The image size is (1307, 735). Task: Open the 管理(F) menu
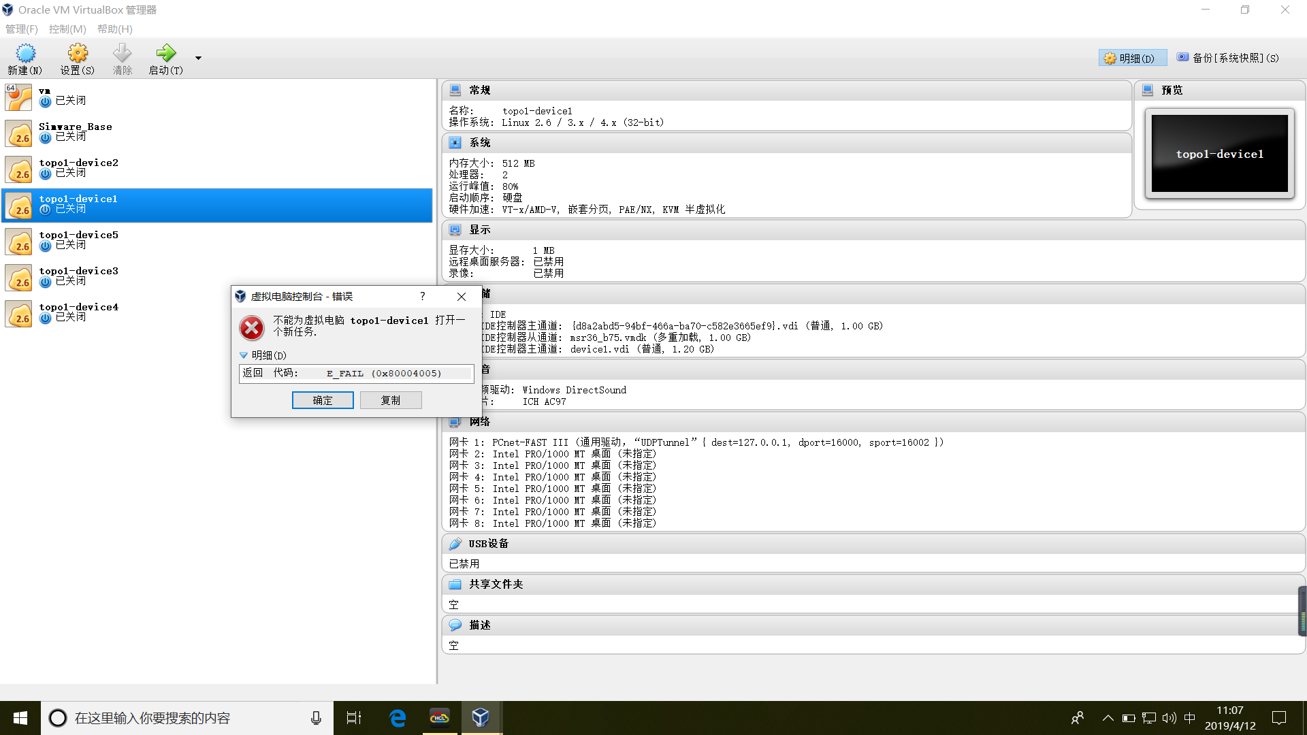click(x=22, y=29)
